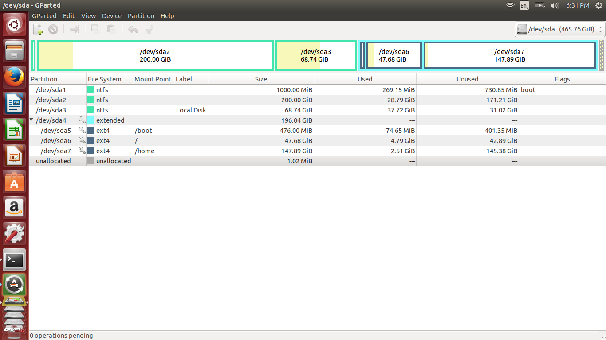The width and height of the screenshot is (606, 340).
Task: Click the grey unallocated color swatch
Action: click(x=91, y=161)
